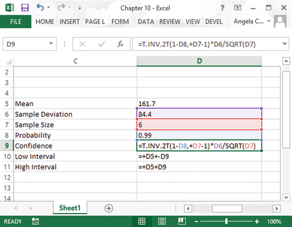Switch to Page Break Preview
Image resolution: width=292 pixels, height=227 pixels.
182,221
